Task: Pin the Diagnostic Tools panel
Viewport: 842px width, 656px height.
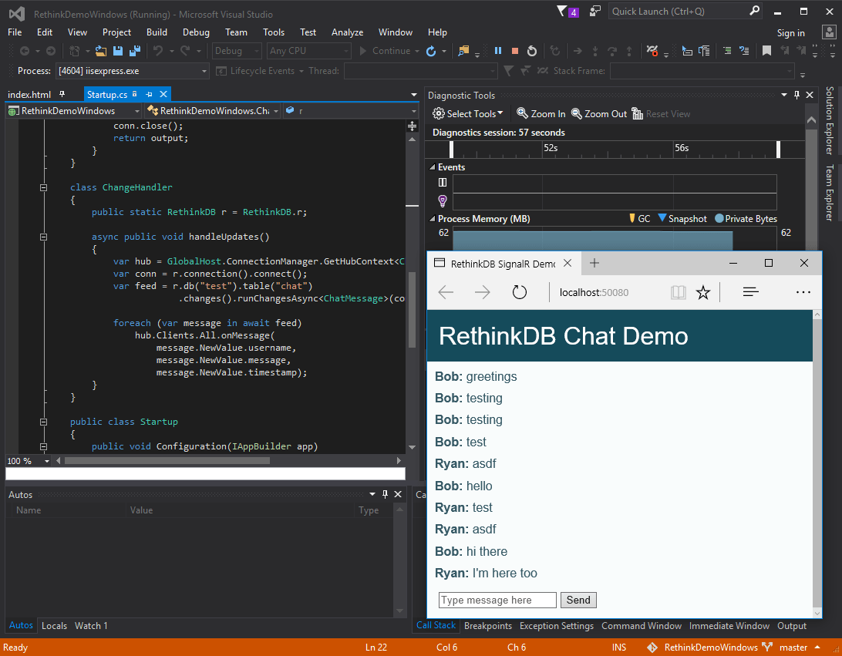Action: click(x=797, y=95)
